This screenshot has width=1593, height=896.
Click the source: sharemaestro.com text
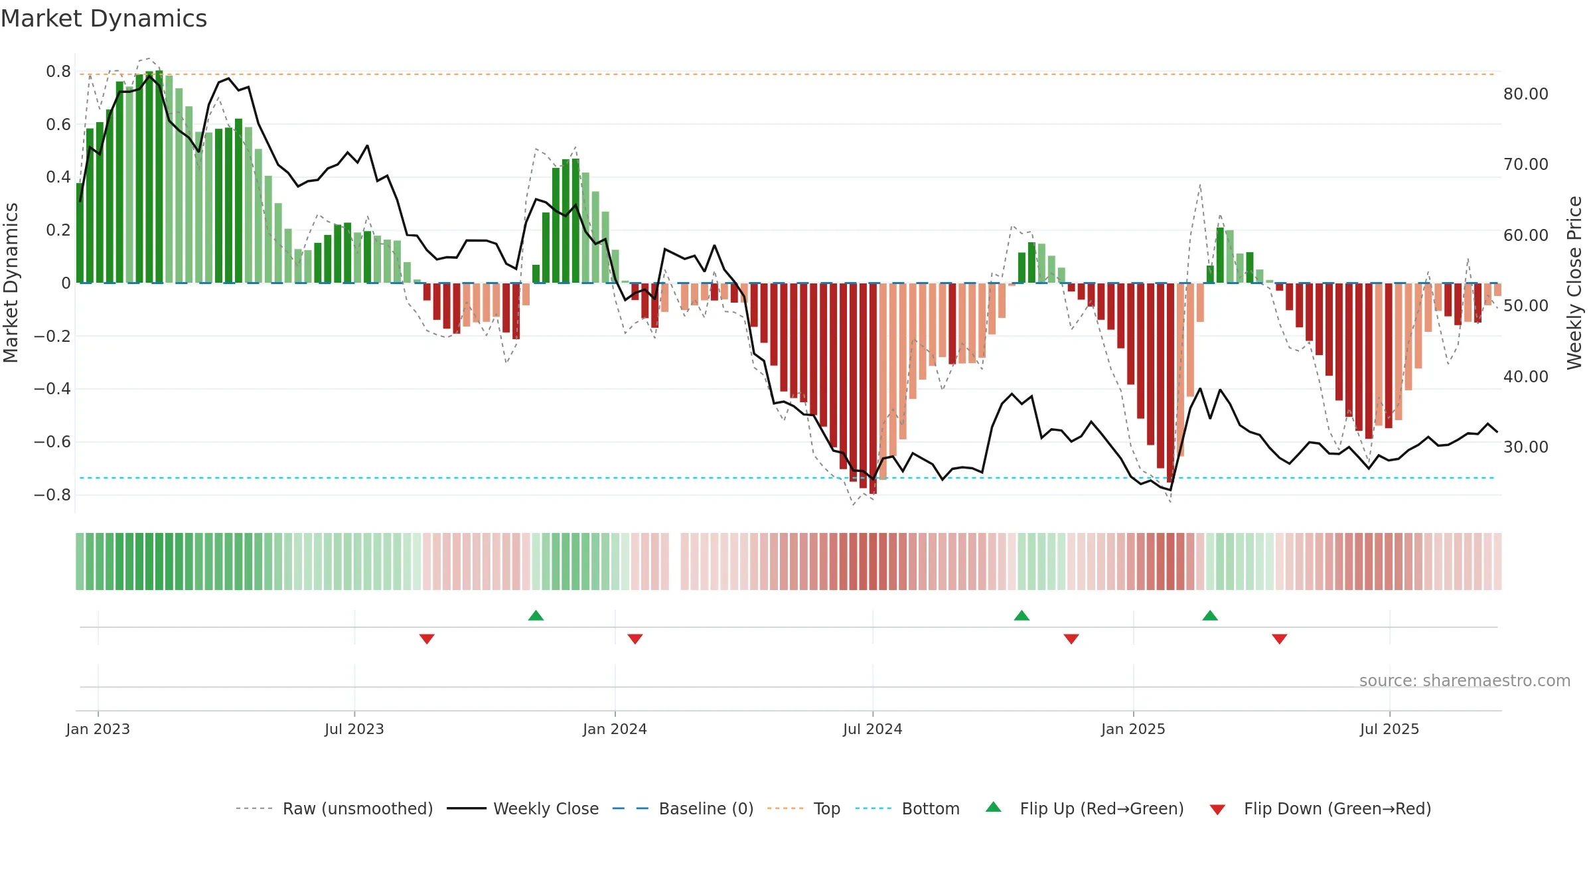tap(1465, 680)
